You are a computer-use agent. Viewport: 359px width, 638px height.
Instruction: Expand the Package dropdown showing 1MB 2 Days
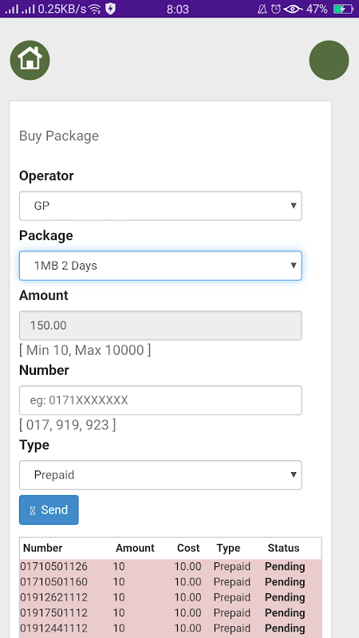160,266
